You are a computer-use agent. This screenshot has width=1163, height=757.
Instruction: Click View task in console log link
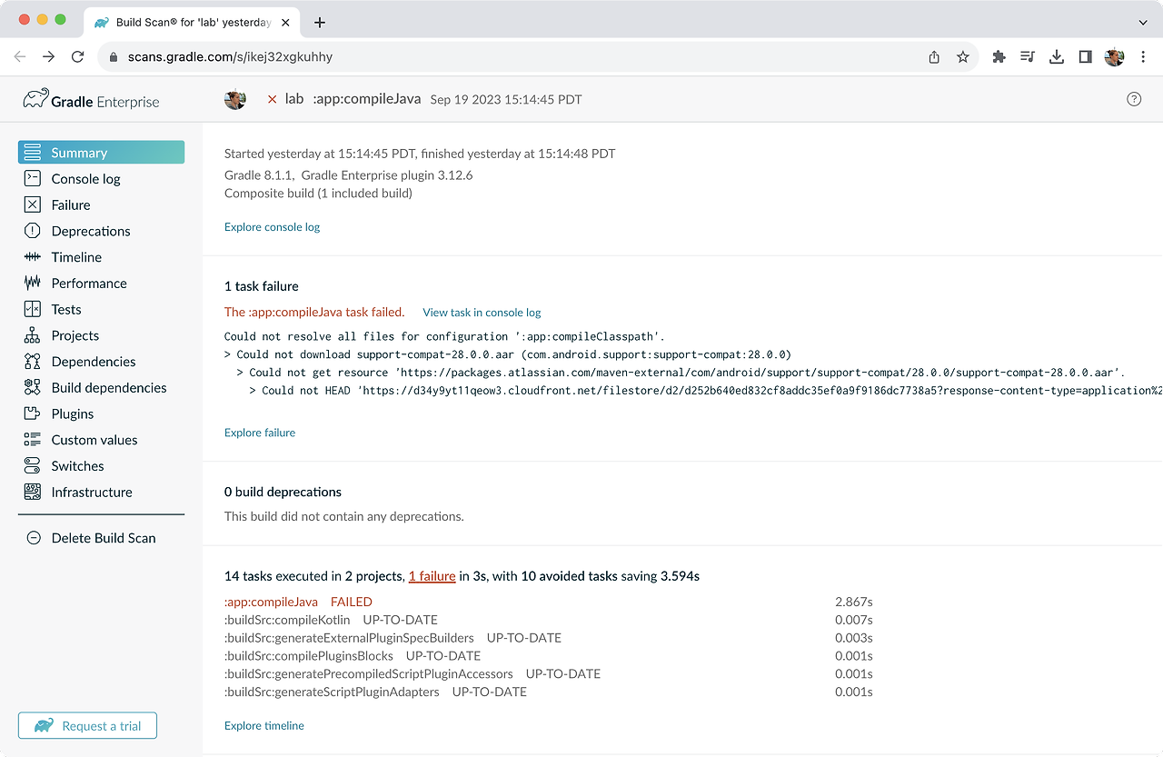(482, 313)
